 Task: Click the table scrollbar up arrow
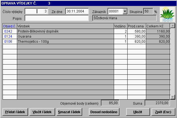[172, 26]
